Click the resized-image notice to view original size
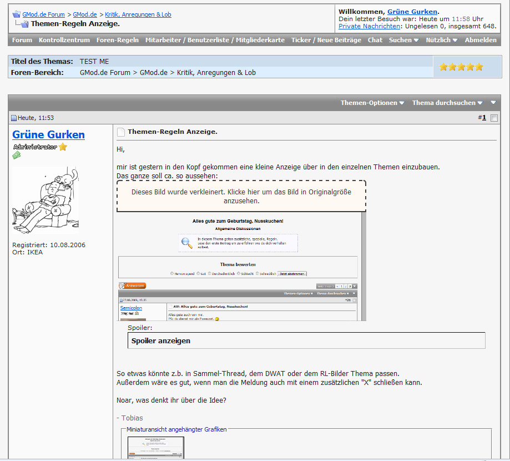 tap(241, 196)
